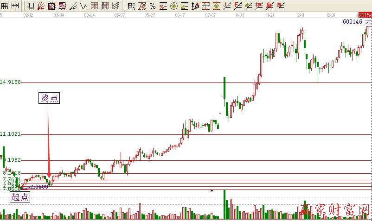Viewport: 372px width, 221px height.
Task: Click the red grid square tool
Action: click(x=94, y=6)
